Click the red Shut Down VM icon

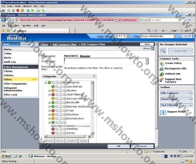[18, 11]
